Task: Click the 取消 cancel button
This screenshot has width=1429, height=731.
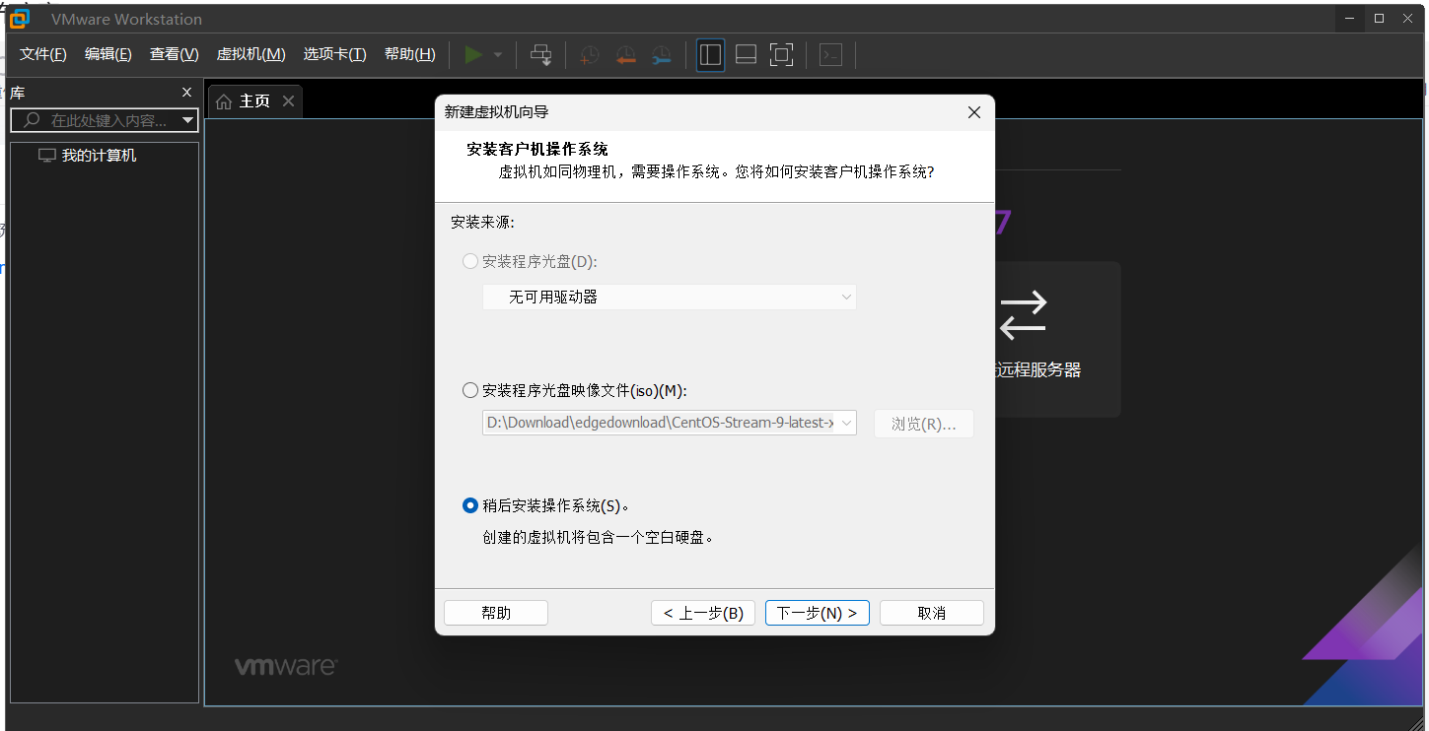Action: 932,613
